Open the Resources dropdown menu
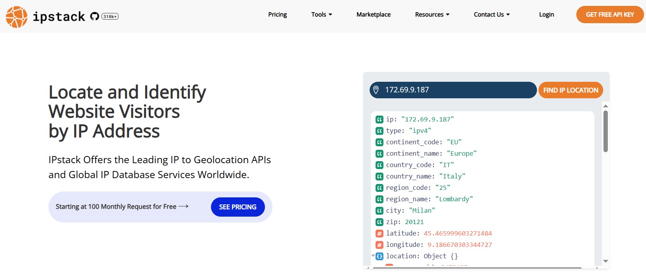The height and width of the screenshot is (276, 646). click(432, 15)
